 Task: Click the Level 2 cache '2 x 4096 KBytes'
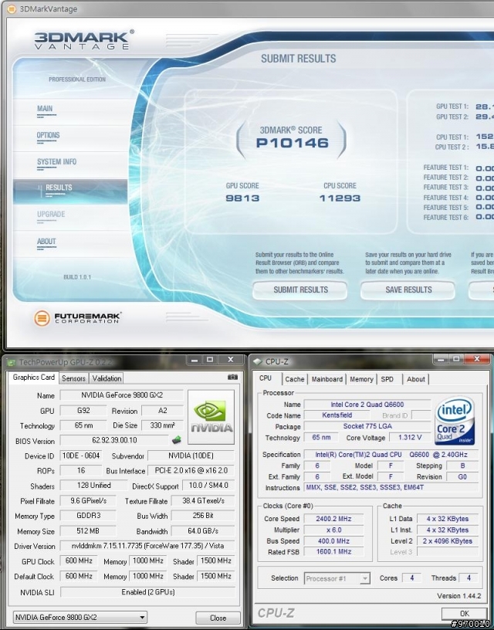tap(448, 541)
